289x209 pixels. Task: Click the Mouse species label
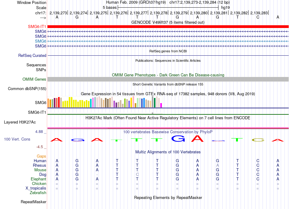click(40, 170)
